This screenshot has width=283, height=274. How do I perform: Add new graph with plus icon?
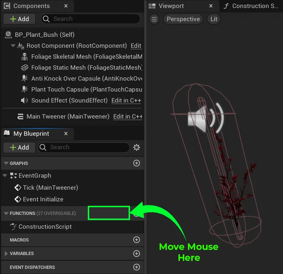point(137,163)
